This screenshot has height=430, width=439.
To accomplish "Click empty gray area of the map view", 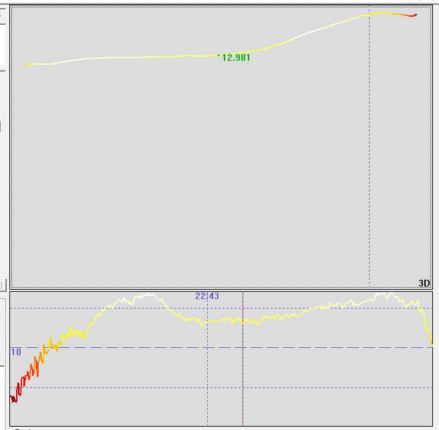I will (x=200, y=180).
